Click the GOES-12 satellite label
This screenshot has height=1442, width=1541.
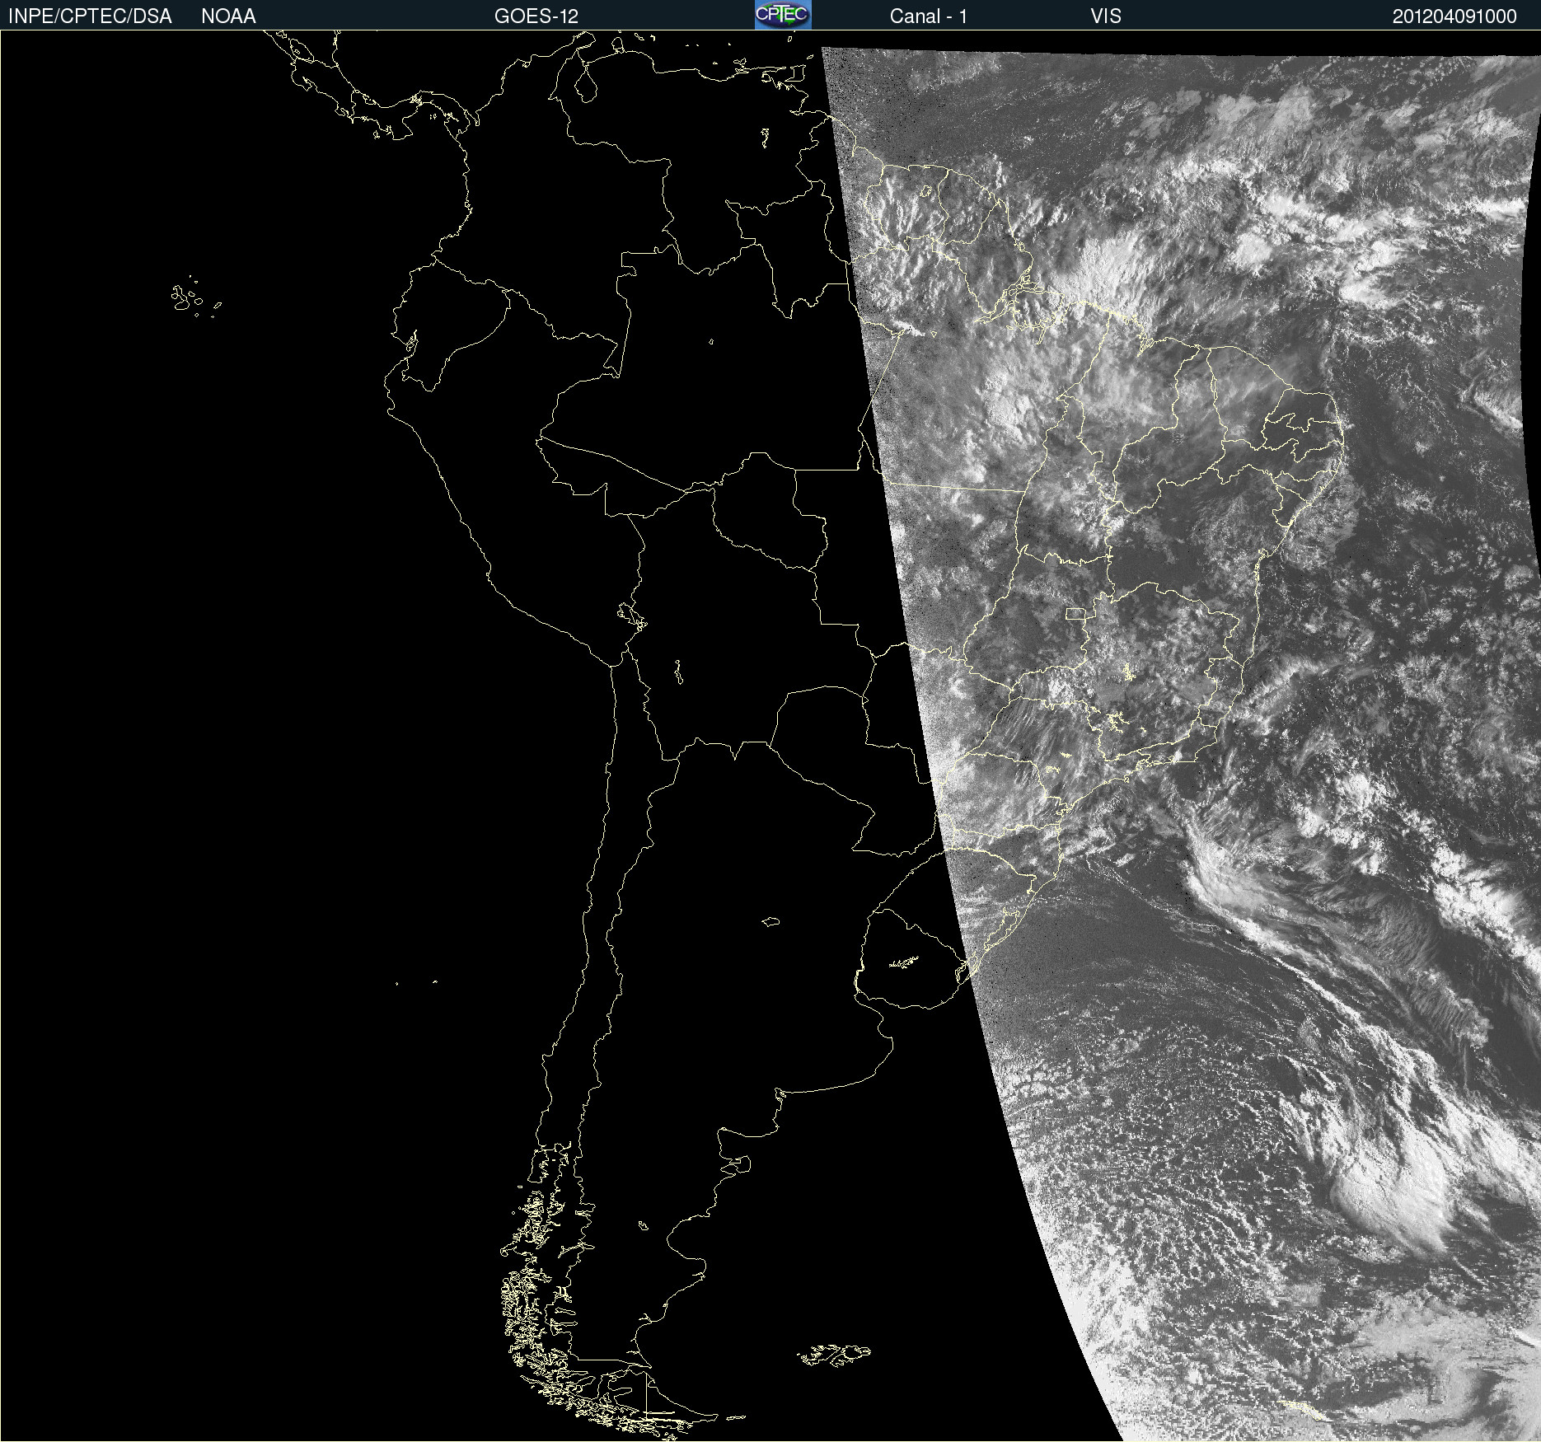pos(536,16)
